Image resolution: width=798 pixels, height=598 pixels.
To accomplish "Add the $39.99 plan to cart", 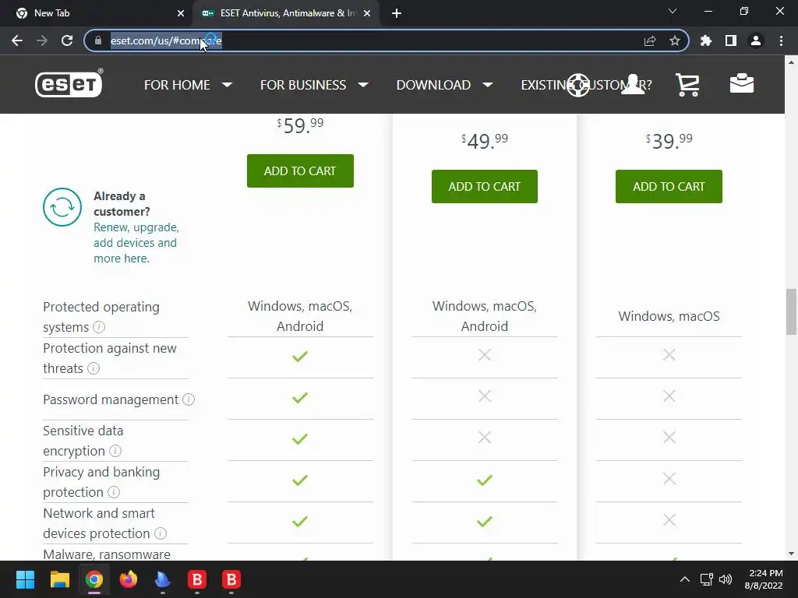I will [x=669, y=187].
